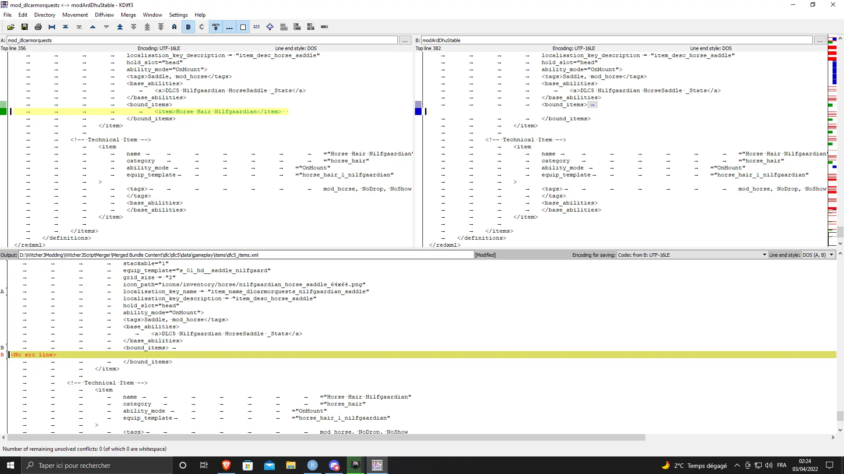Click the focus window B layout icon
The image size is (844, 474).
tap(311, 27)
